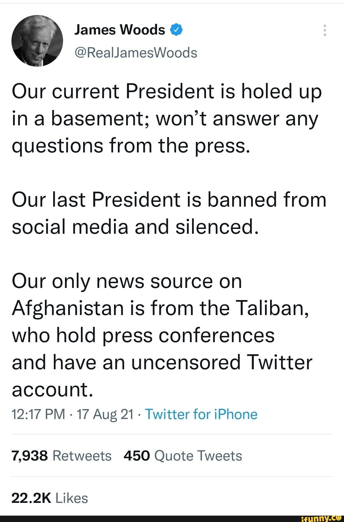Click the word "uncensored" in the tweet
The height and width of the screenshot is (522, 344).
tap(186, 363)
